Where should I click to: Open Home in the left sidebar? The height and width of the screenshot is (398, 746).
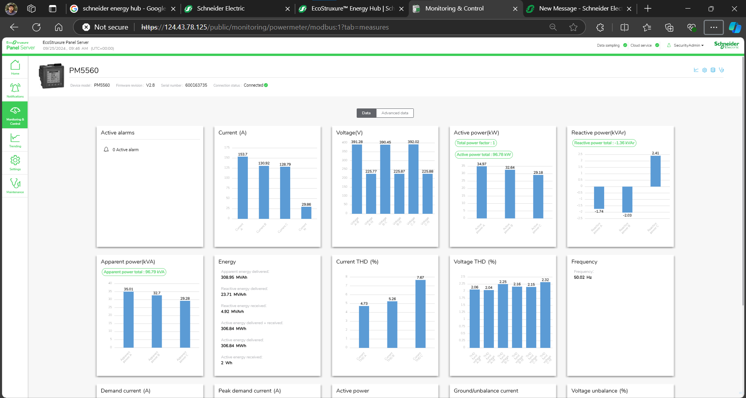pyautogui.click(x=15, y=67)
